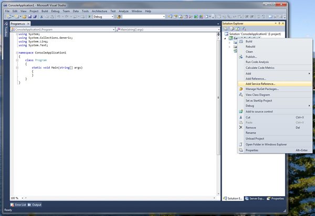This screenshot has height=216, width=315.
Task: Choose View Class Diagram menu entry
Action: click(275, 95)
